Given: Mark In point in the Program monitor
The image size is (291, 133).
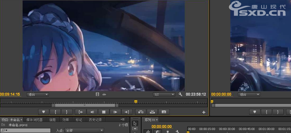Looking at the screenshot, I should (x=266, y=112).
